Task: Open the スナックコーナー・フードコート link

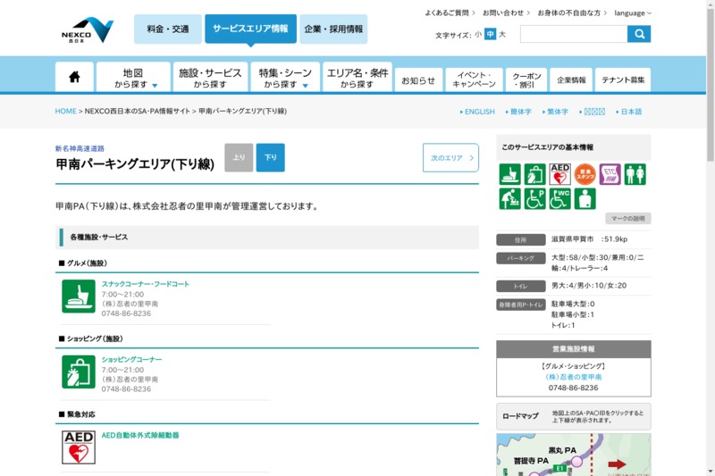Action: point(145,284)
